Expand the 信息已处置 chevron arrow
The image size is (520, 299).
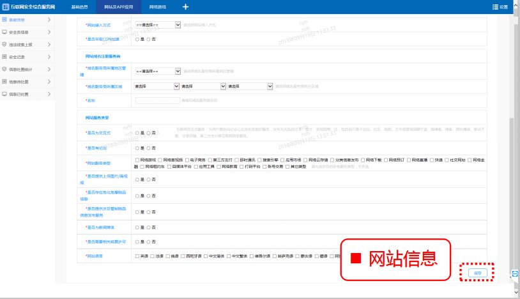point(49,94)
